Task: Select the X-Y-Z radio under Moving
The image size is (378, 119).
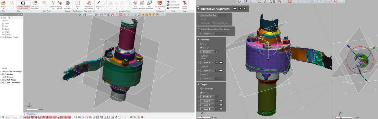Action: tap(202, 48)
